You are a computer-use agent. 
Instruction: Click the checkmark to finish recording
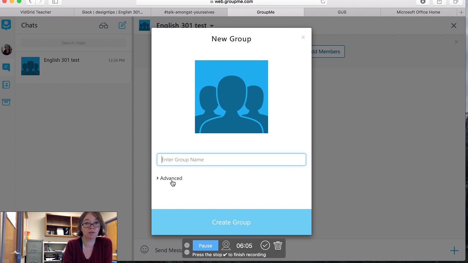coord(265,245)
